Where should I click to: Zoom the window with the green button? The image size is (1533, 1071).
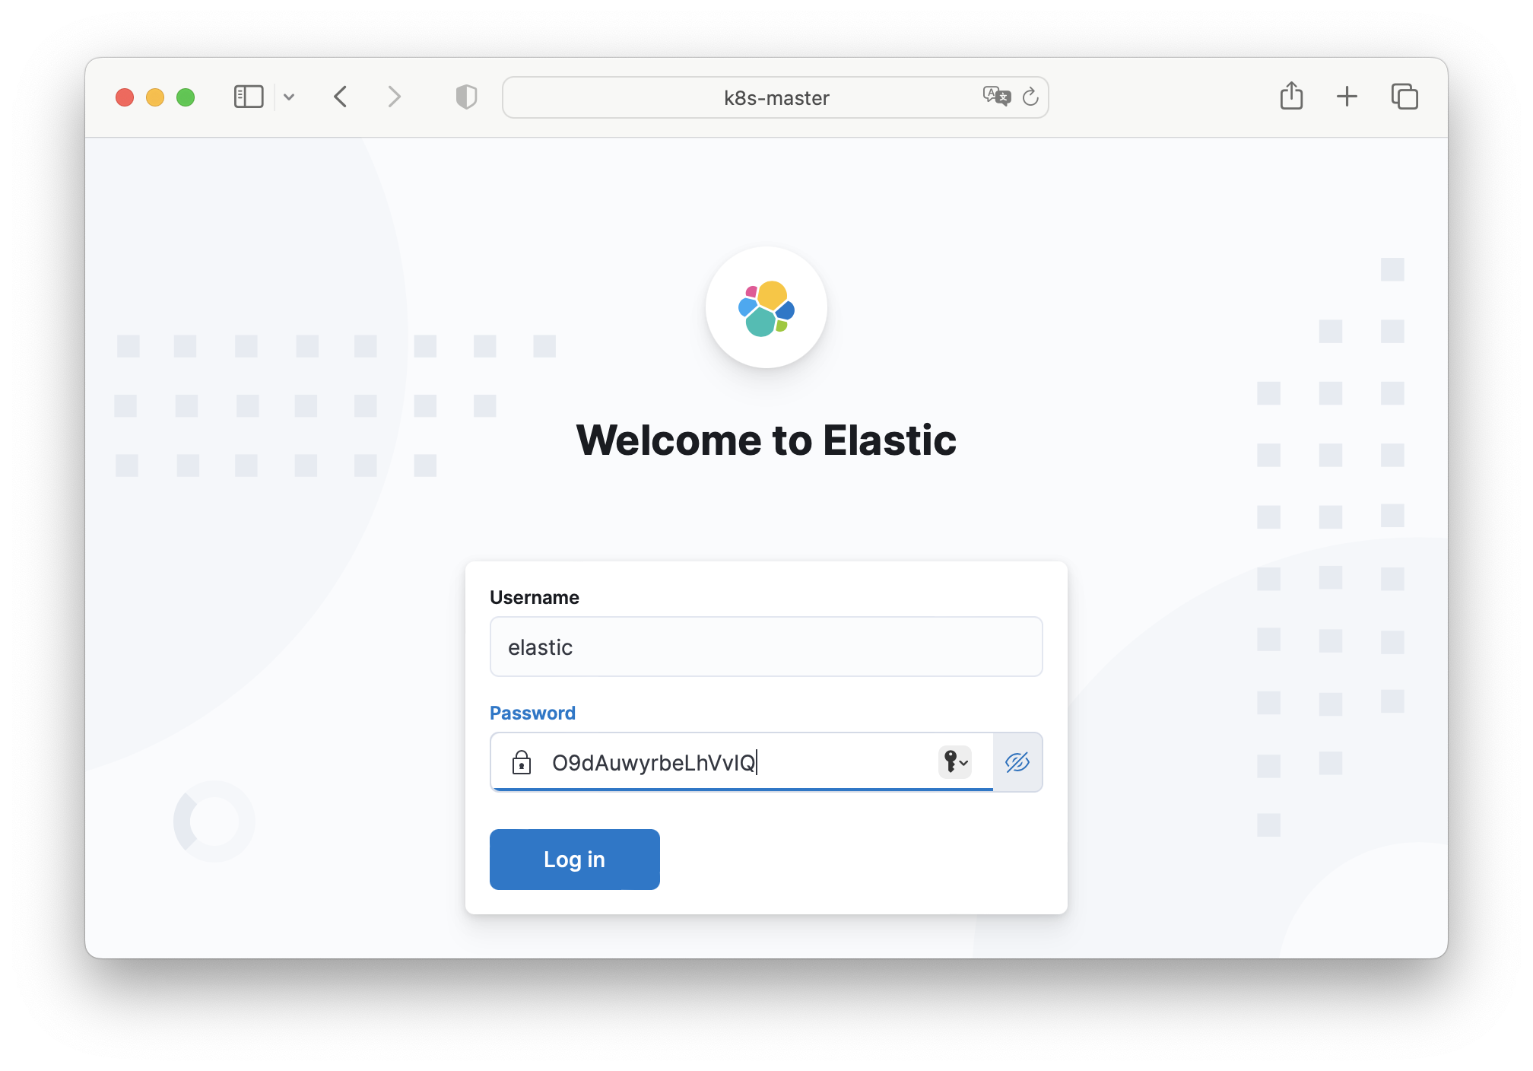coord(186,97)
